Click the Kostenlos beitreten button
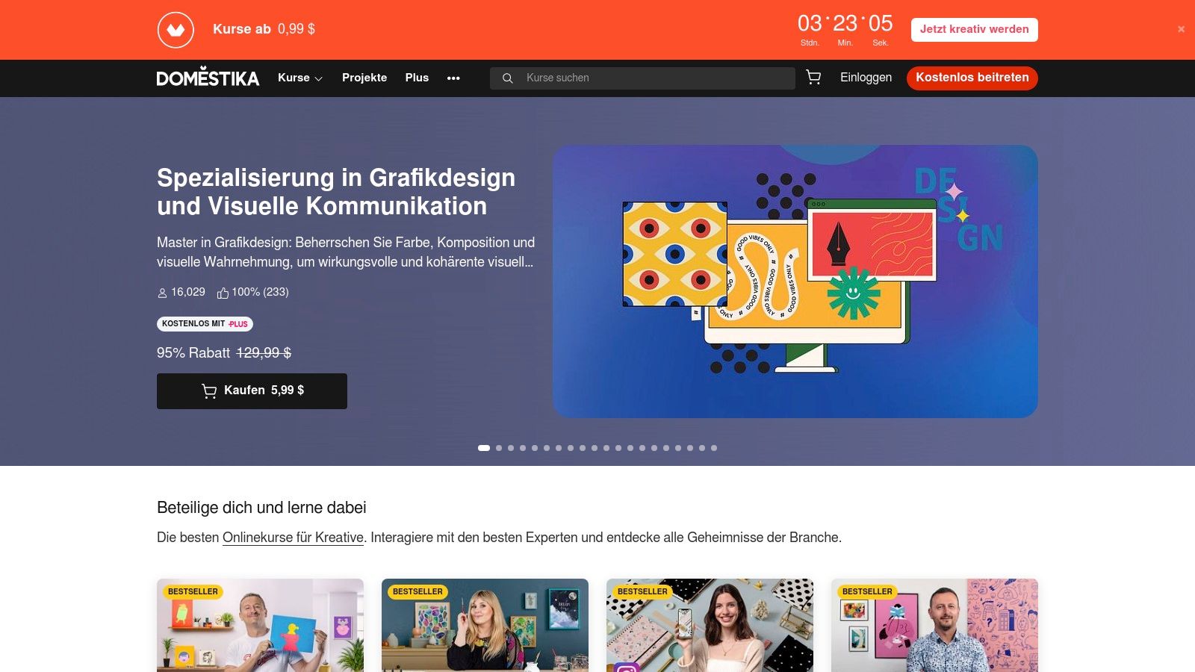 [972, 78]
